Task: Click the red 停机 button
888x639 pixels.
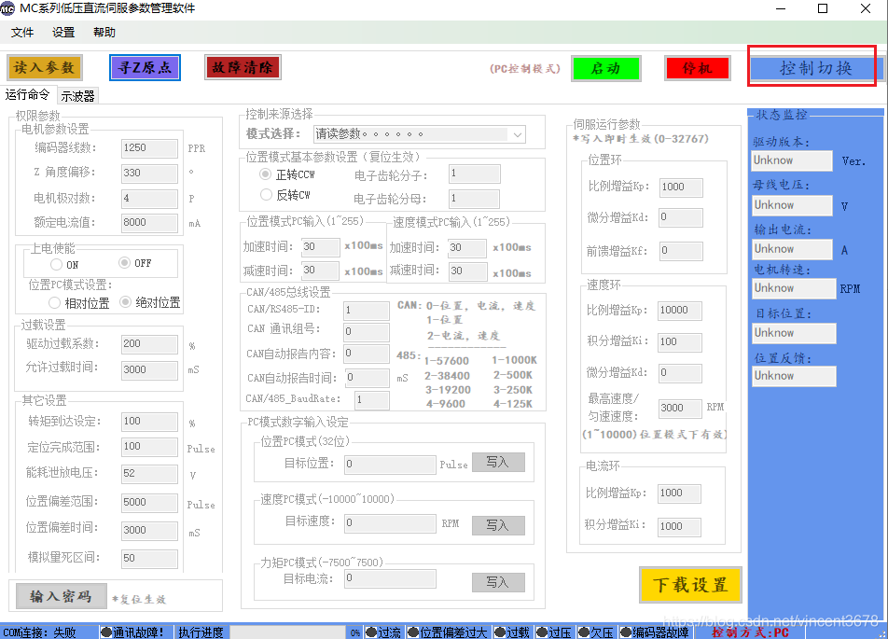Action: pos(698,68)
